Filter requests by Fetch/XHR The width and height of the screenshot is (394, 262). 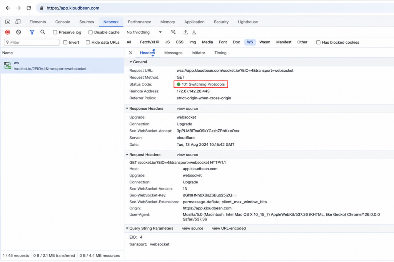tap(150, 42)
